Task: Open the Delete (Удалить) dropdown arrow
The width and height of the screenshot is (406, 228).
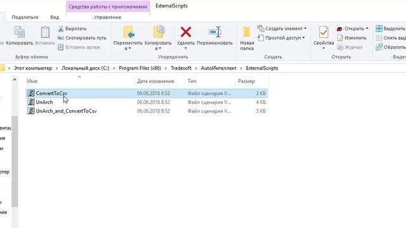Action: pos(186,48)
